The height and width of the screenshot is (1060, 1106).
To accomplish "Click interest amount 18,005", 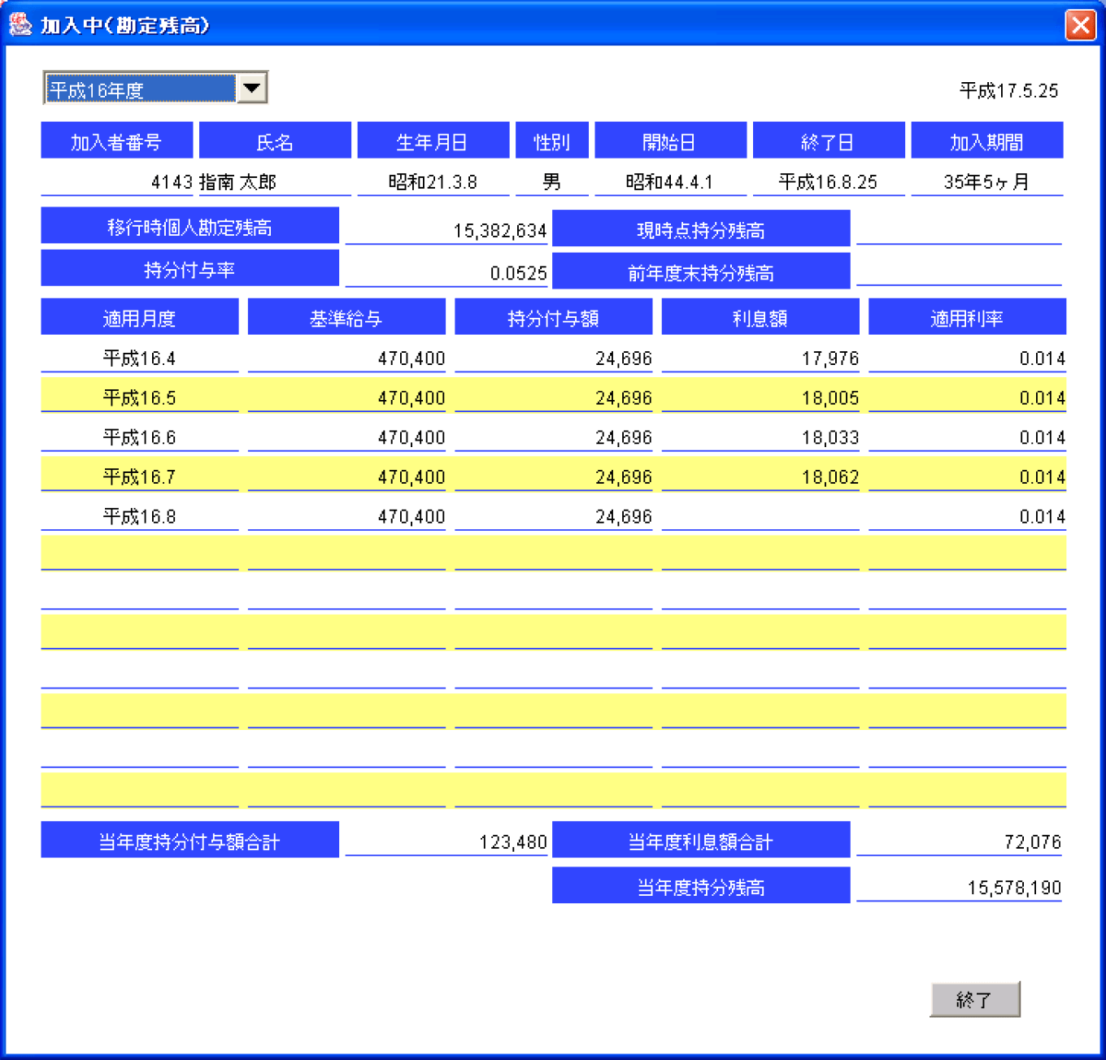I will (830, 398).
